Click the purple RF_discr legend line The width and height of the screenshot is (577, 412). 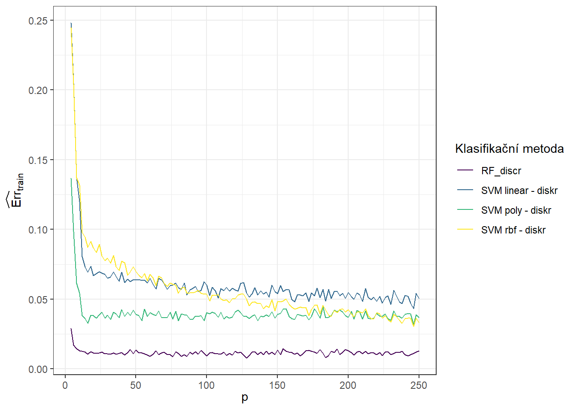click(465, 170)
